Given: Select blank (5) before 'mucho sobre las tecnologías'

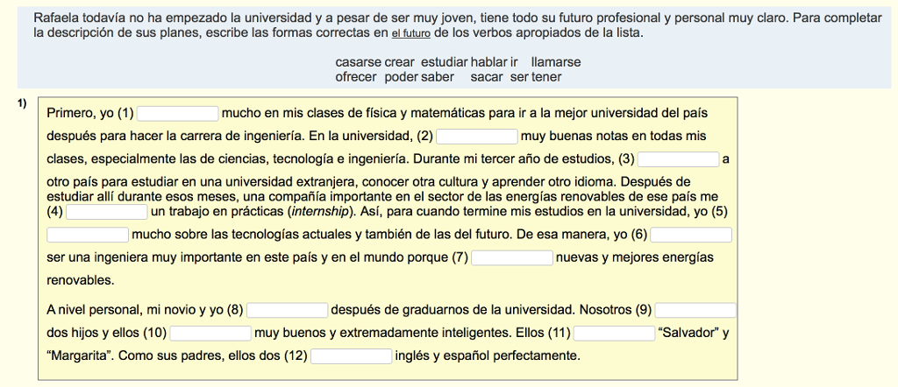Looking at the screenshot, I should 88,235.
